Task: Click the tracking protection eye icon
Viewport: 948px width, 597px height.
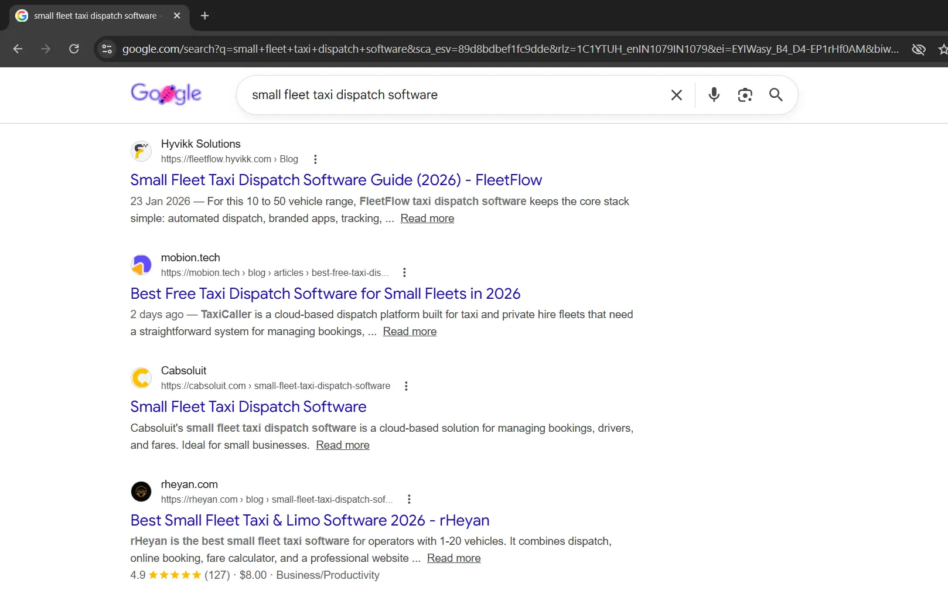Action: tap(919, 49)
